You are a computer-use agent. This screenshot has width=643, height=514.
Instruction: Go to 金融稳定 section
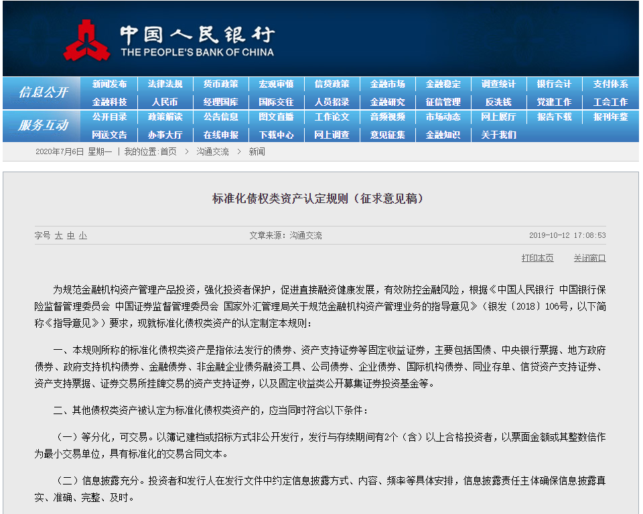coord(443,84)
